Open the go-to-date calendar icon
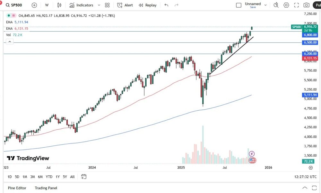 (x=84, y=177)
